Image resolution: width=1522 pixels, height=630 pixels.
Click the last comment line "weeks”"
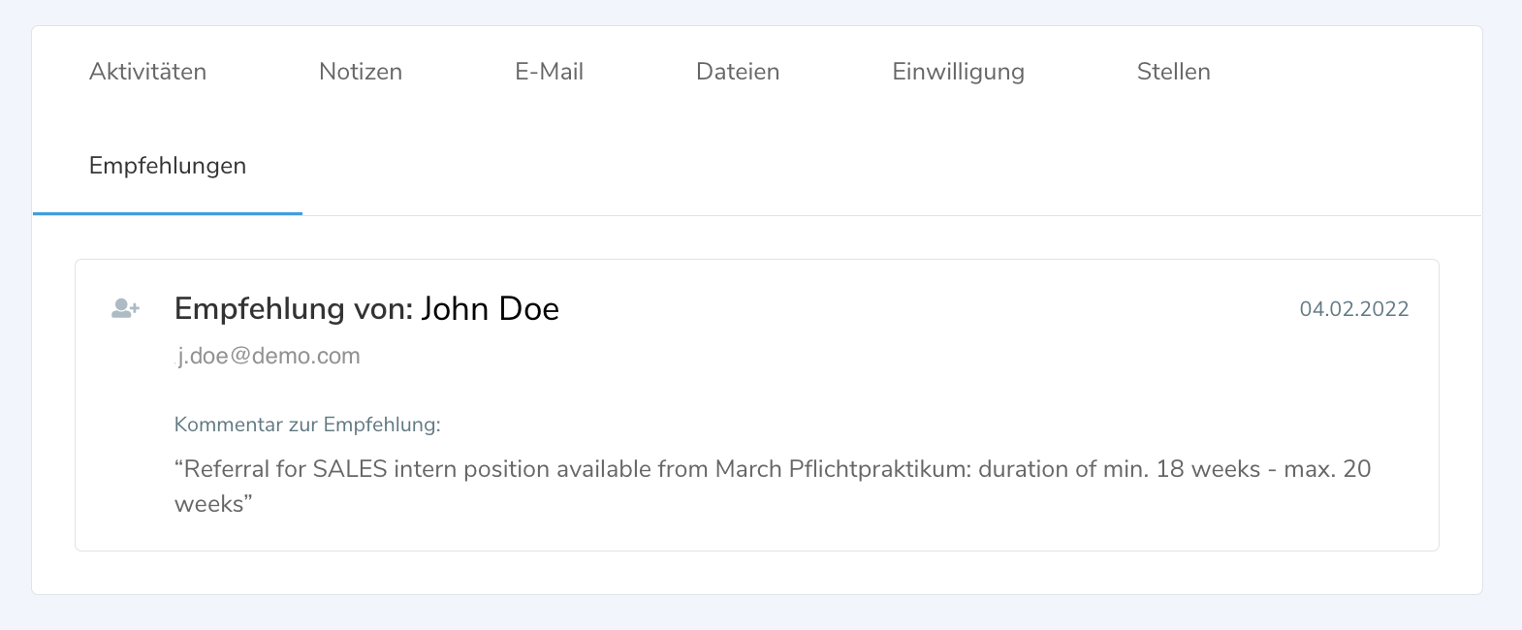coord(213,504)
